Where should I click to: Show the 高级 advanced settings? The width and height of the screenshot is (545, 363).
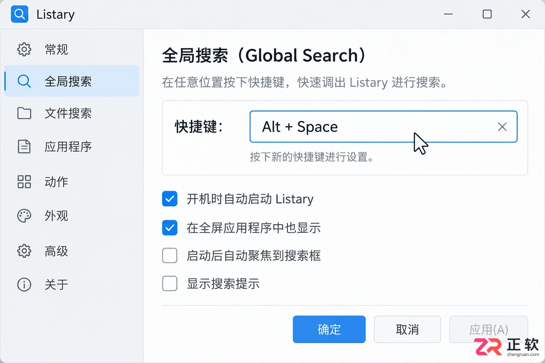[72, 251]
